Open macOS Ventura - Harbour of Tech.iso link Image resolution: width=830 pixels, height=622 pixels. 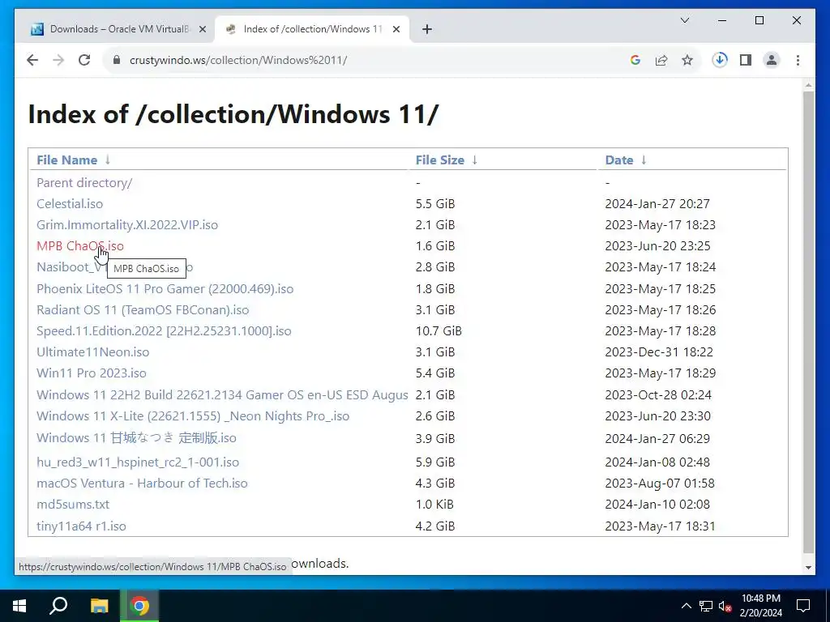click(x=142, y=484)
